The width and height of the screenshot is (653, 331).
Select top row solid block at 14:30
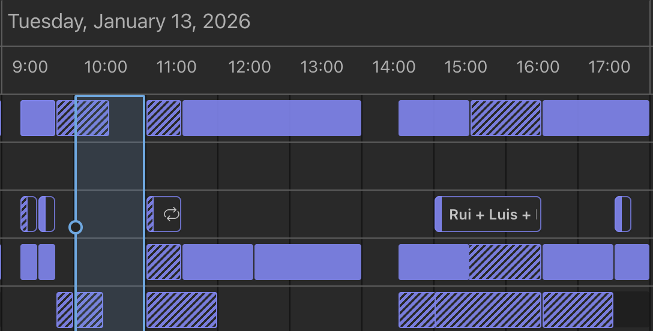click(x=433, y=118)
